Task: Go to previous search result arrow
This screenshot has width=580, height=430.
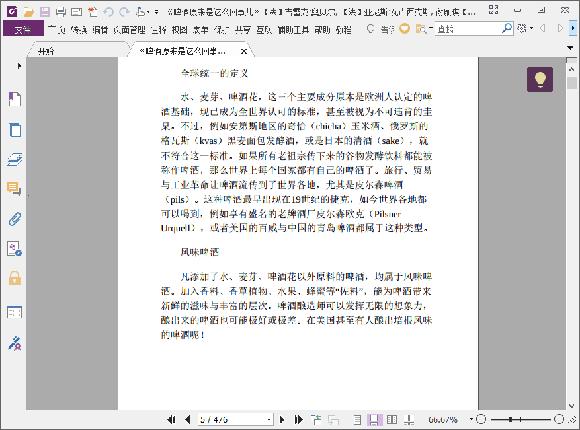Action: (x=543, y=28)
